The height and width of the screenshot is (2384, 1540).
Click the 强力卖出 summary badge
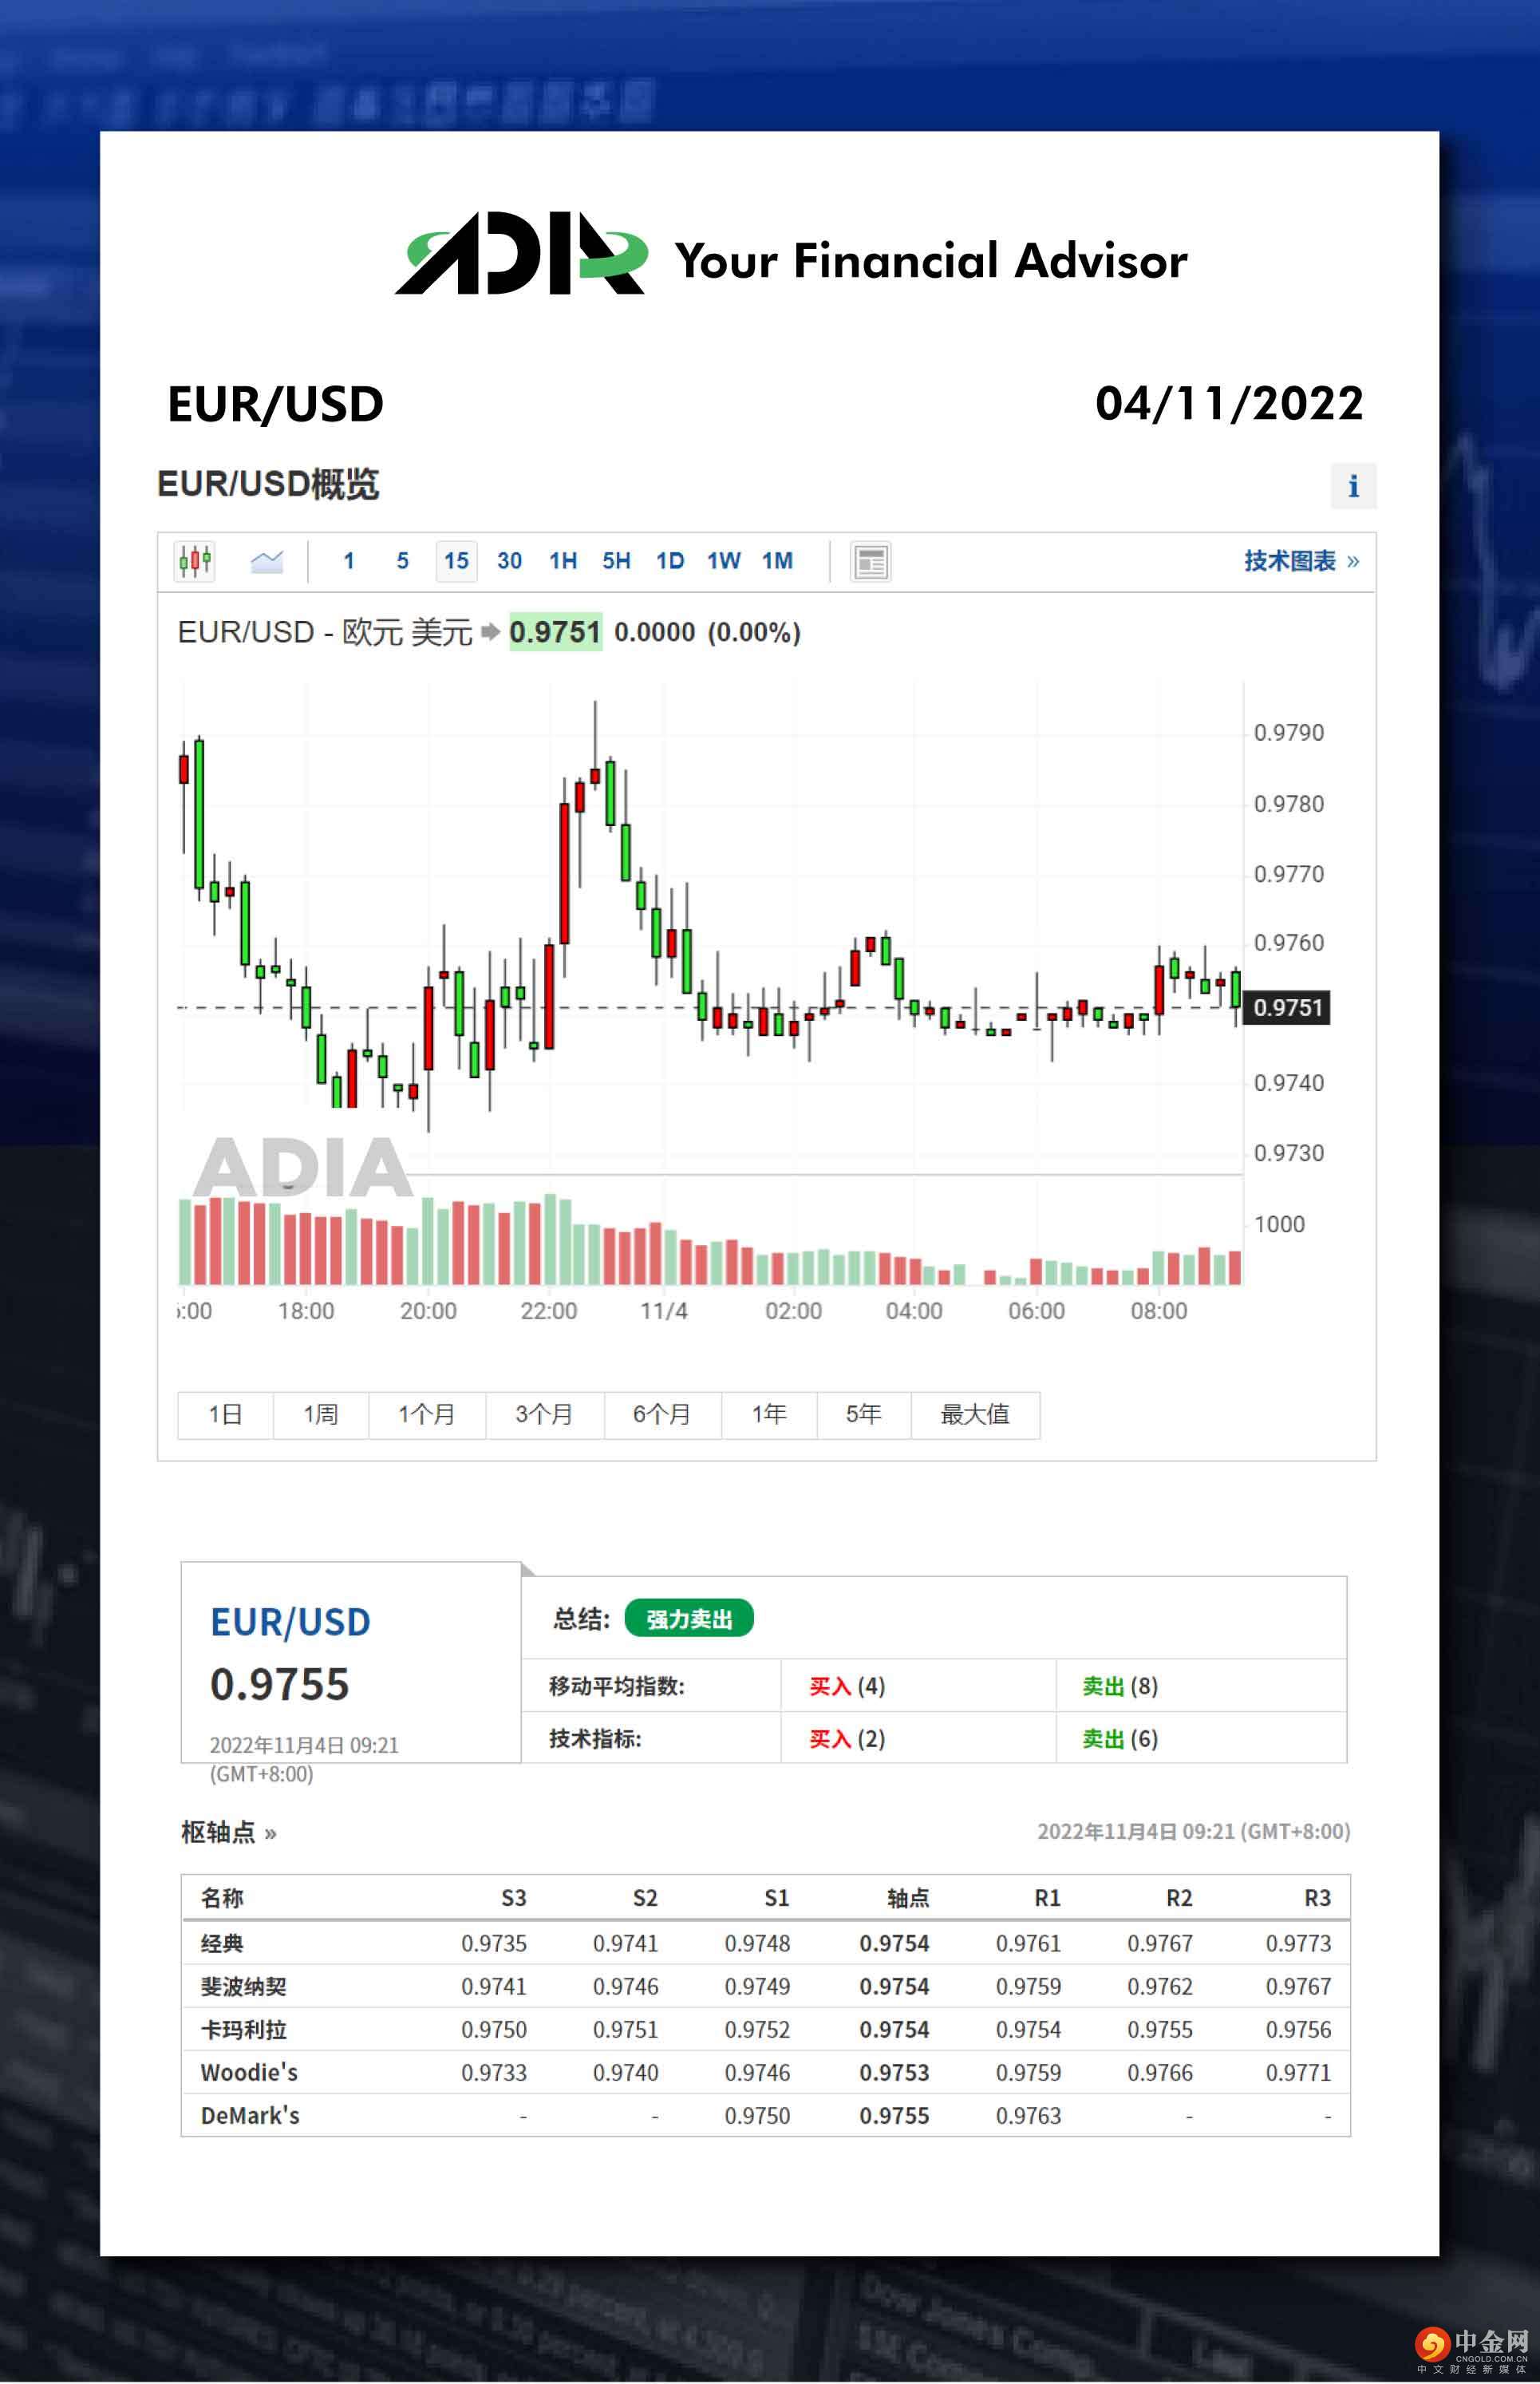click(x=688, y=1619)
